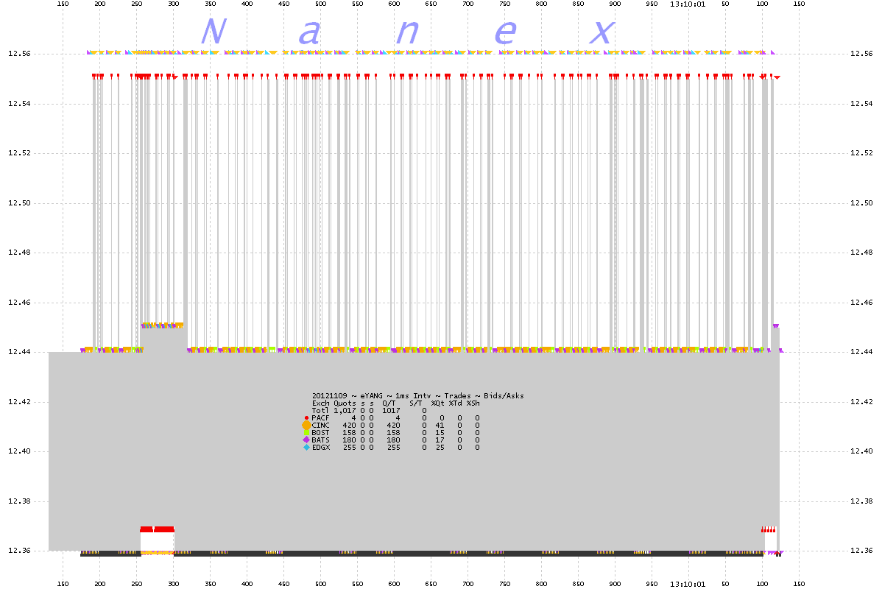Click the "%Sh" column header
This screenshot has width=882, height=589.
tap(473, 403)
